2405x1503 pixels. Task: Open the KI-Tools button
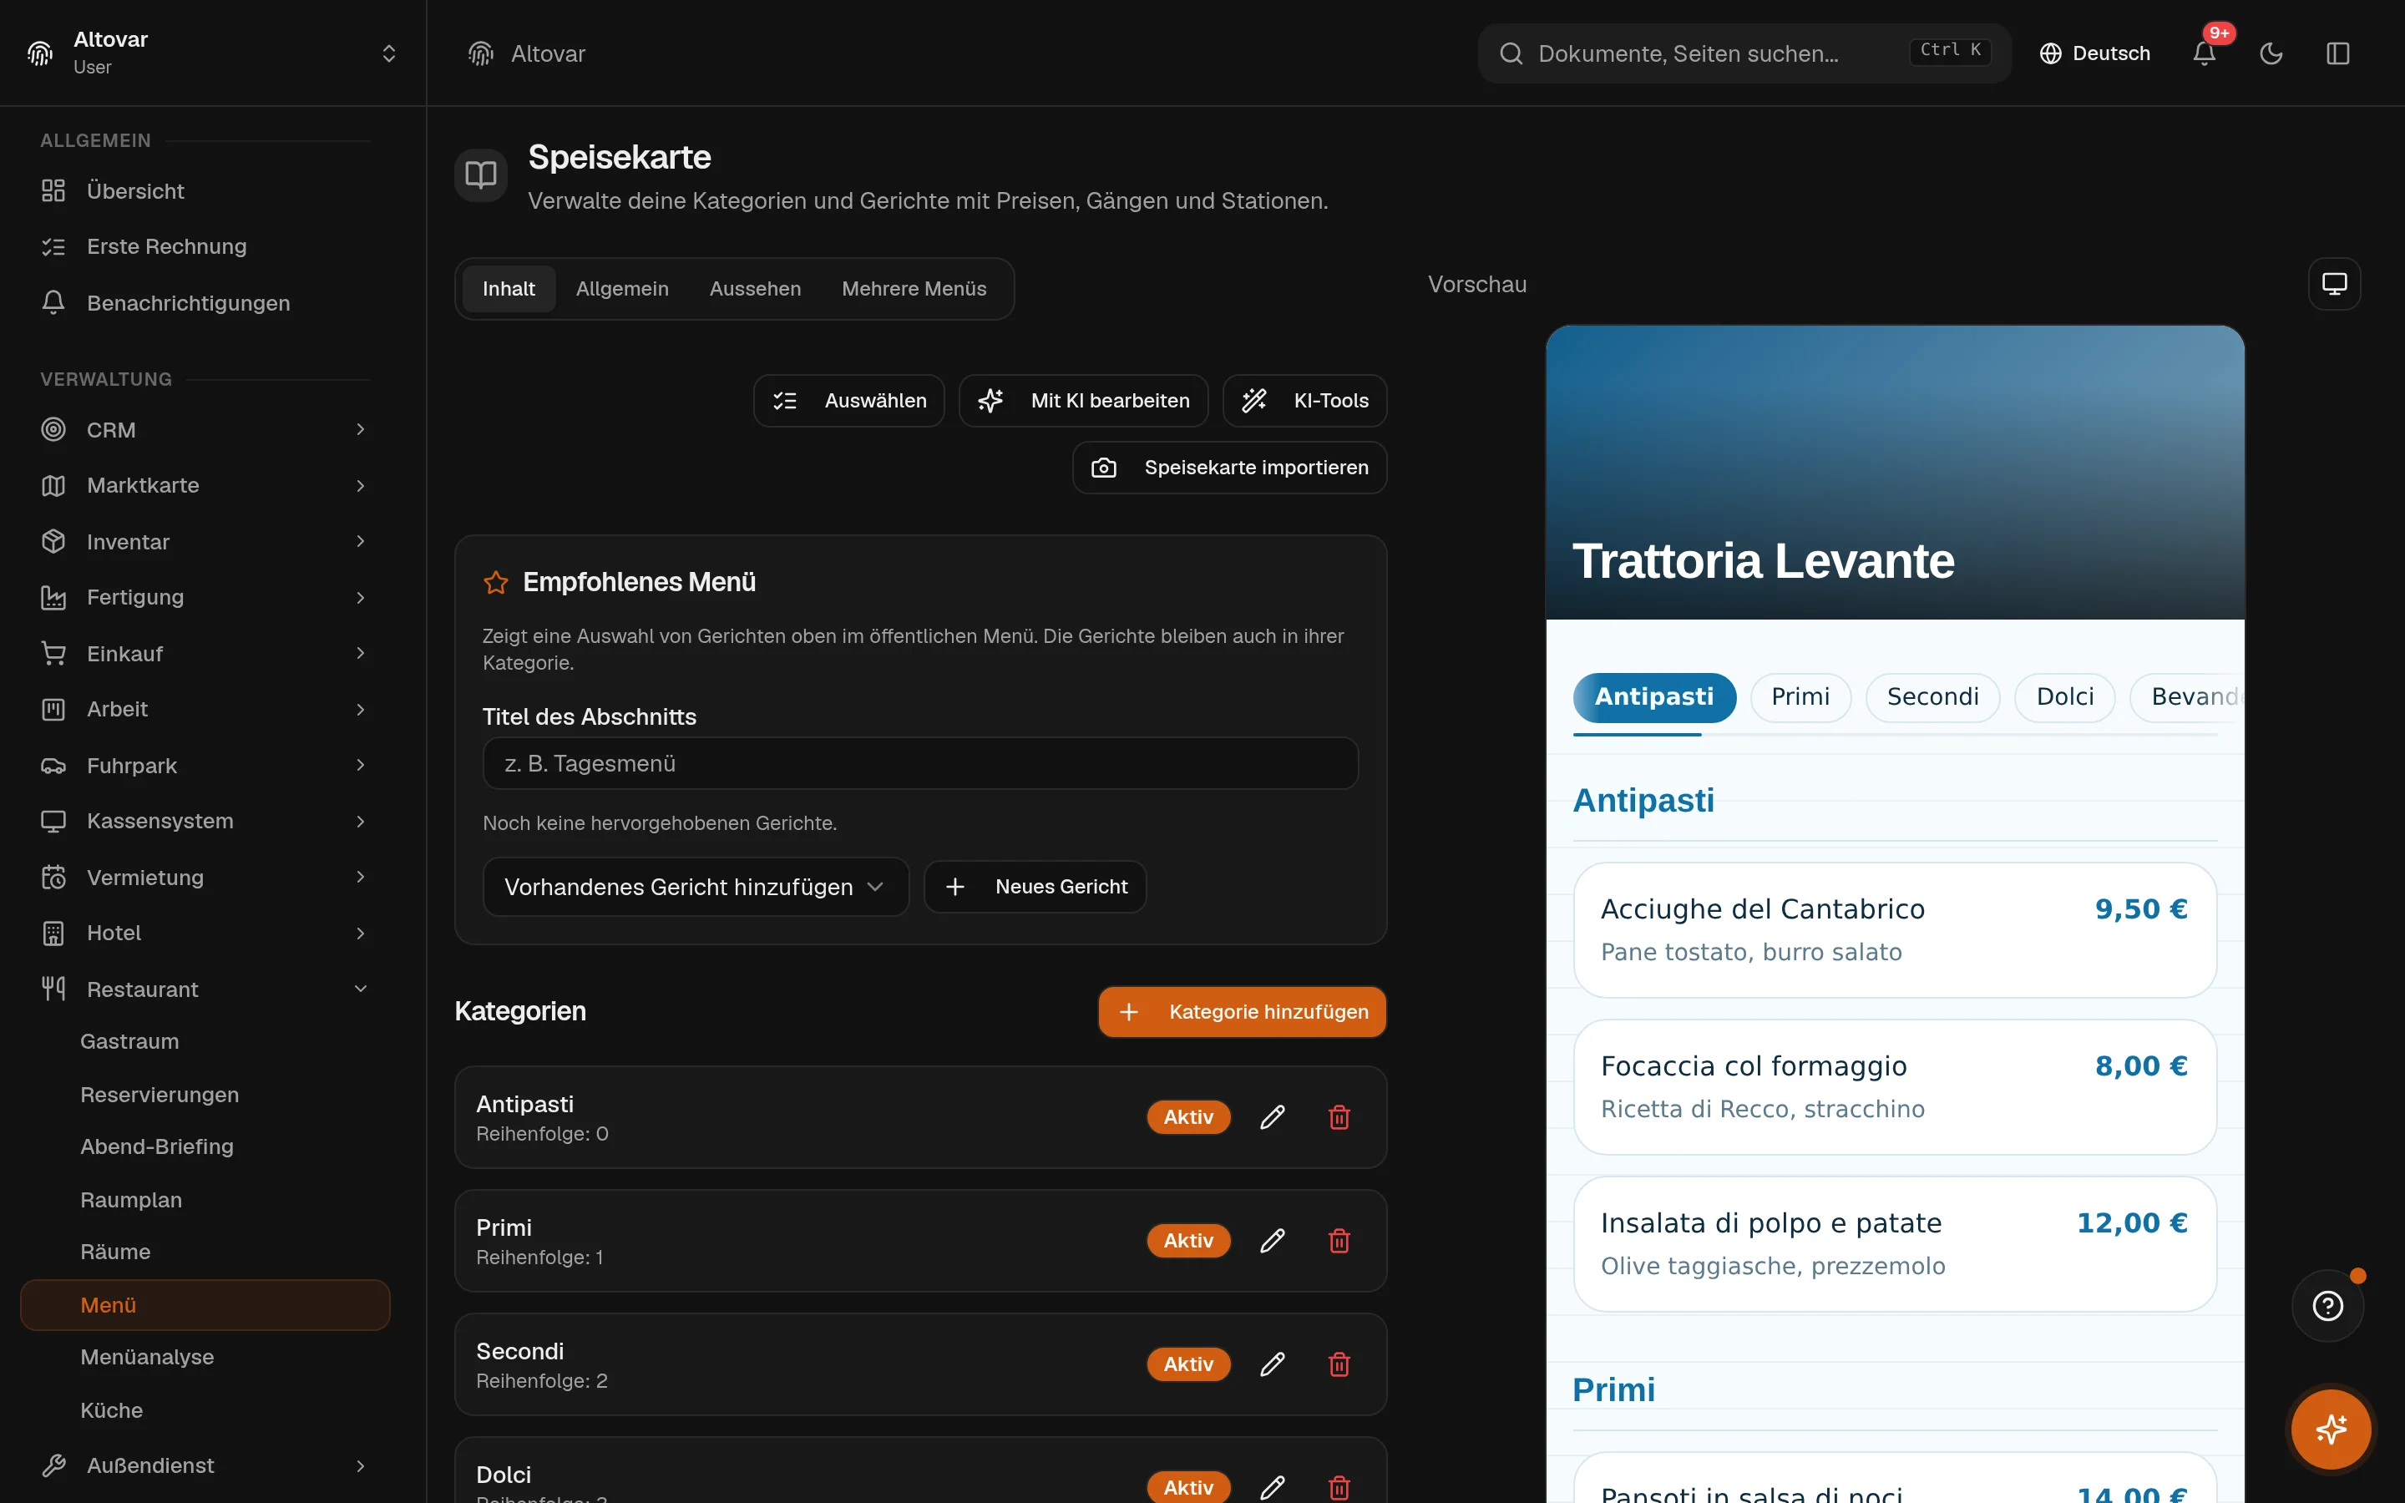1304,401
